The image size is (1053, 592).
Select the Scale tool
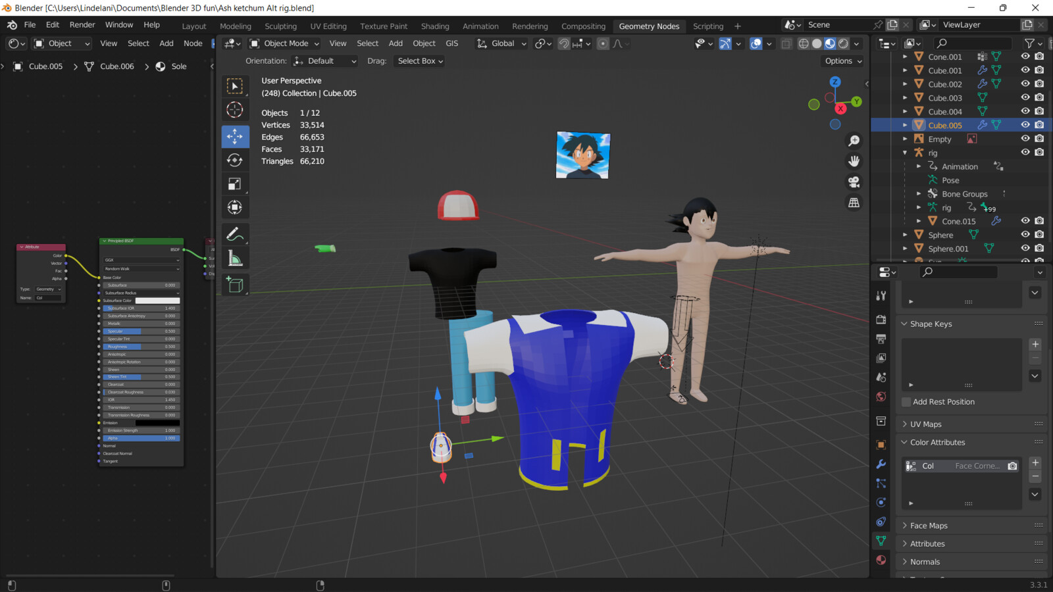[x=235, y=184]
